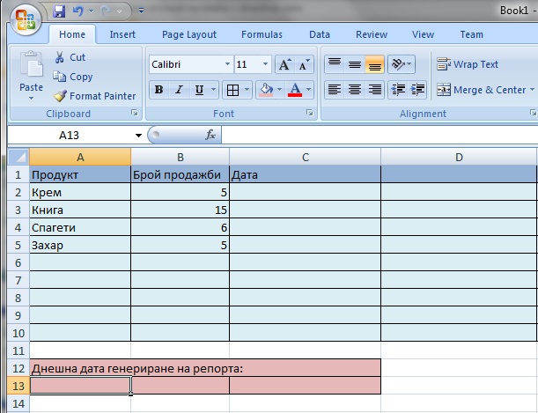
Task: Select the Брой продажби header cell
Action: (x=181, y=175)
